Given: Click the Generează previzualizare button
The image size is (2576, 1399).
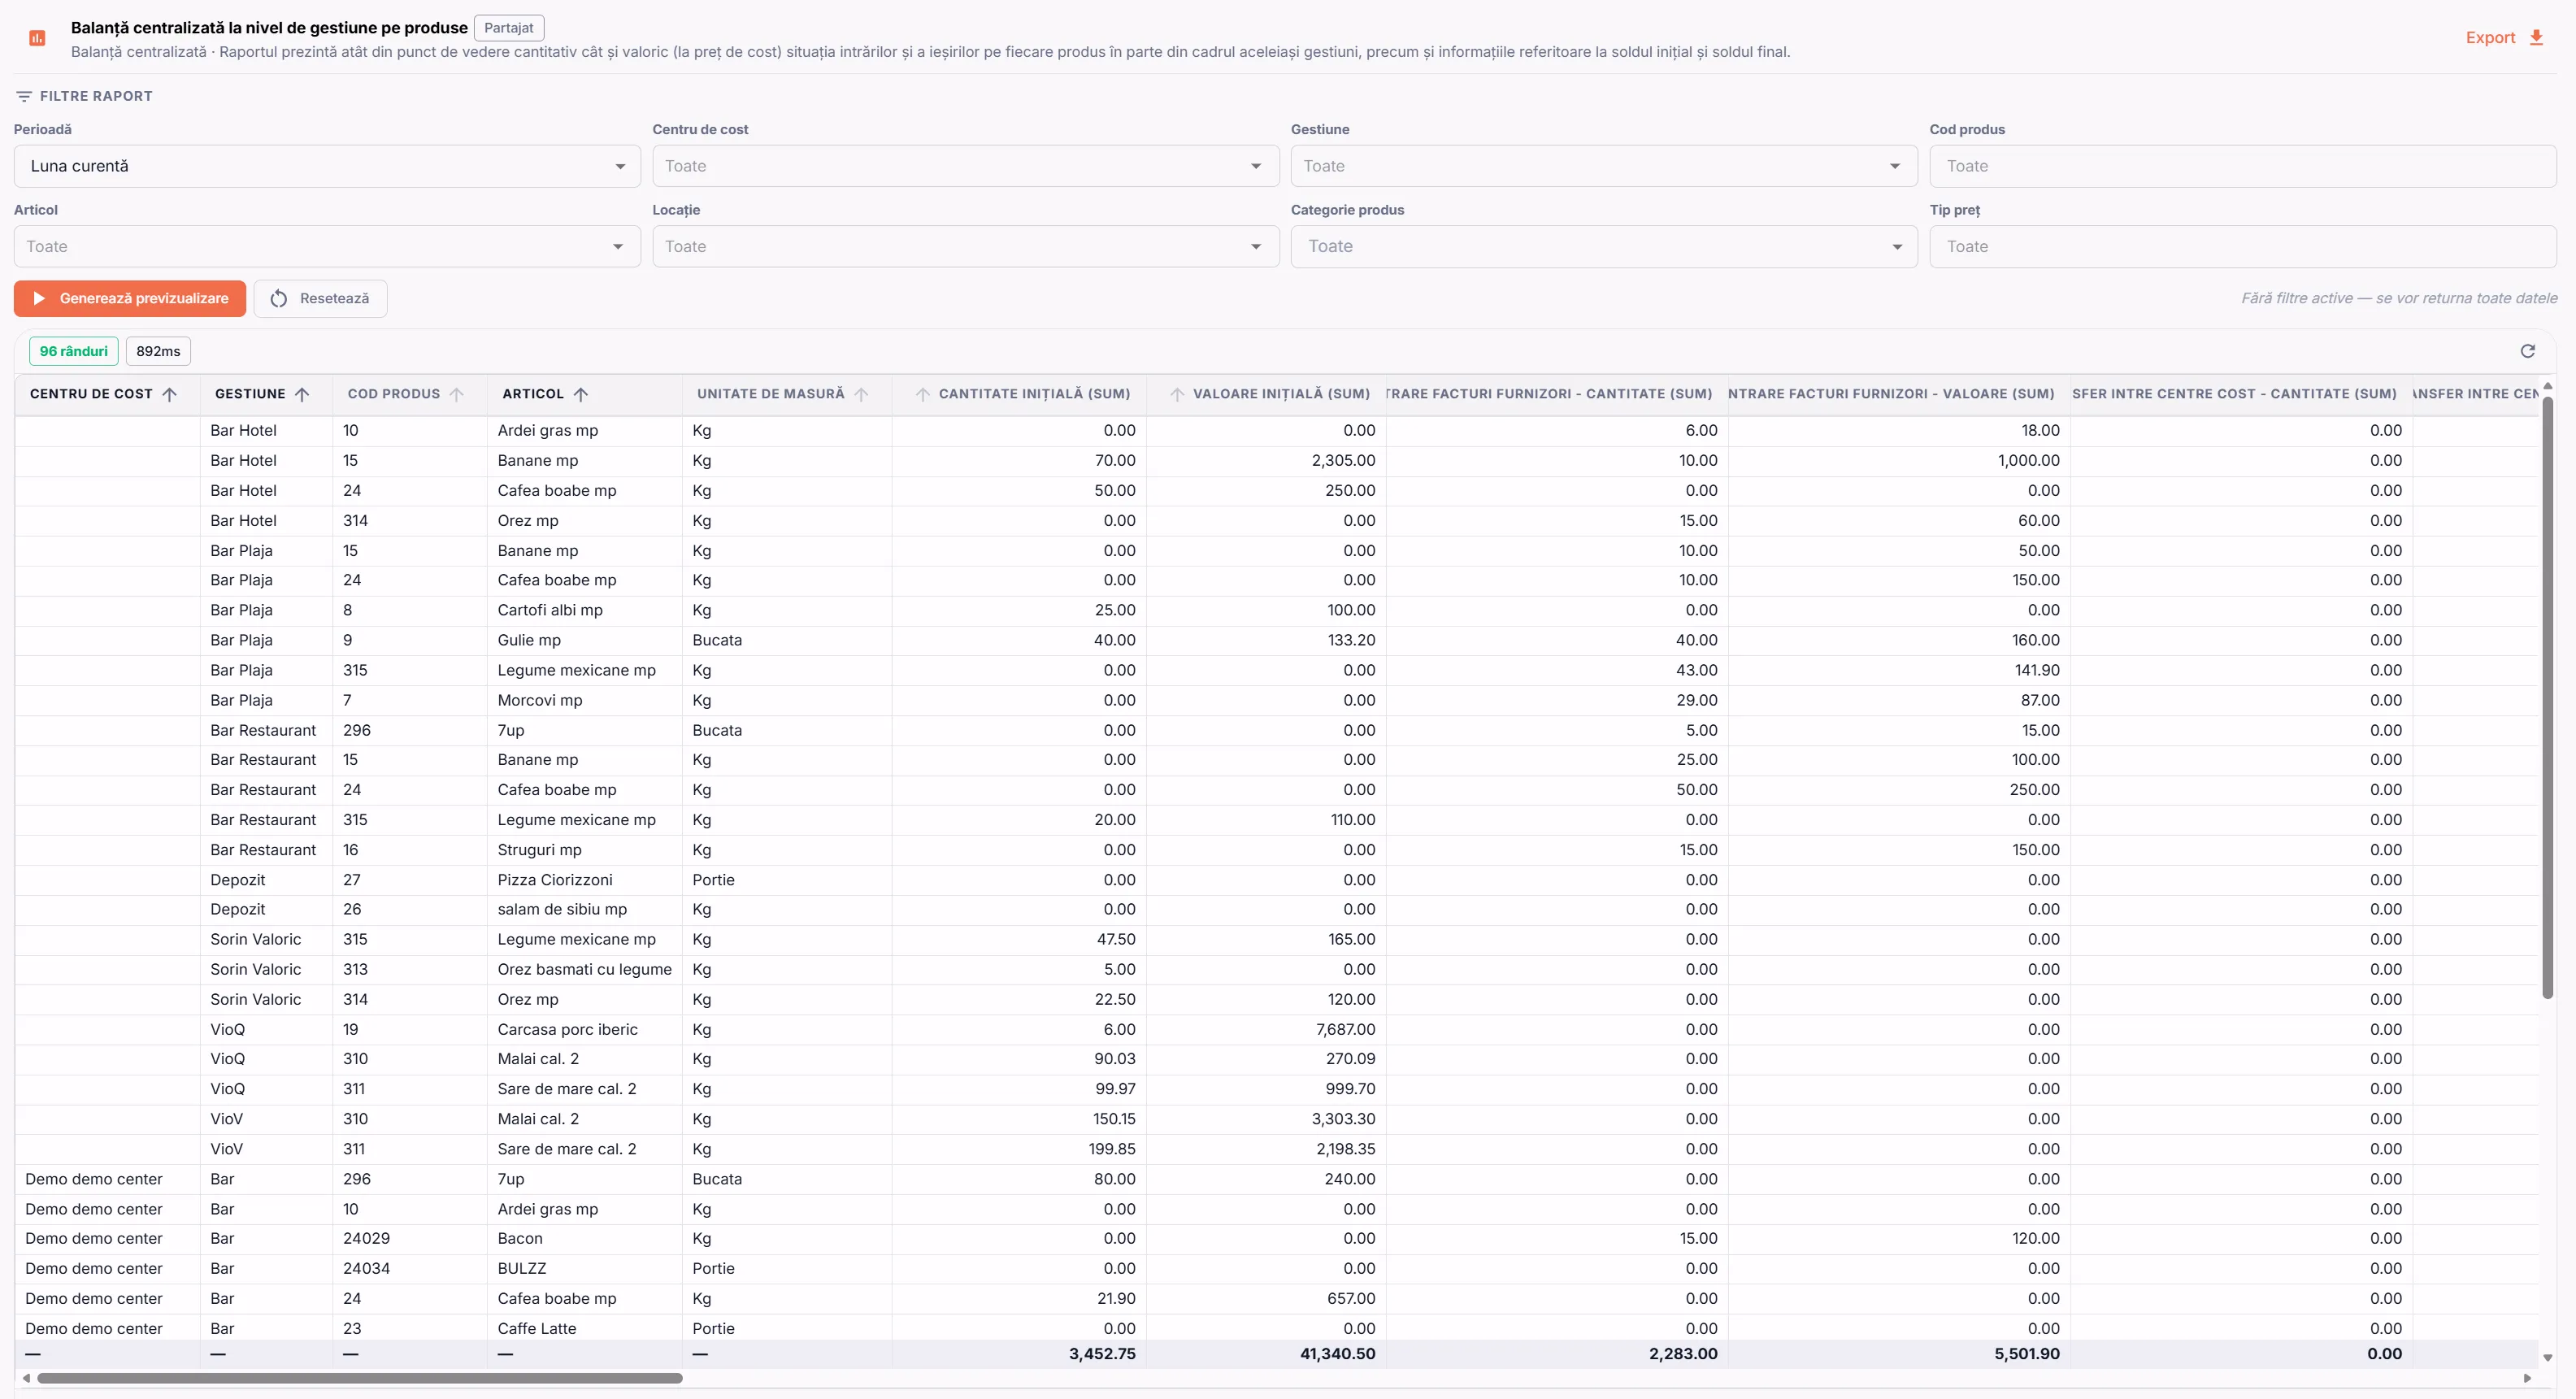Looking at the screenshot, I should [x=130, y=298].
